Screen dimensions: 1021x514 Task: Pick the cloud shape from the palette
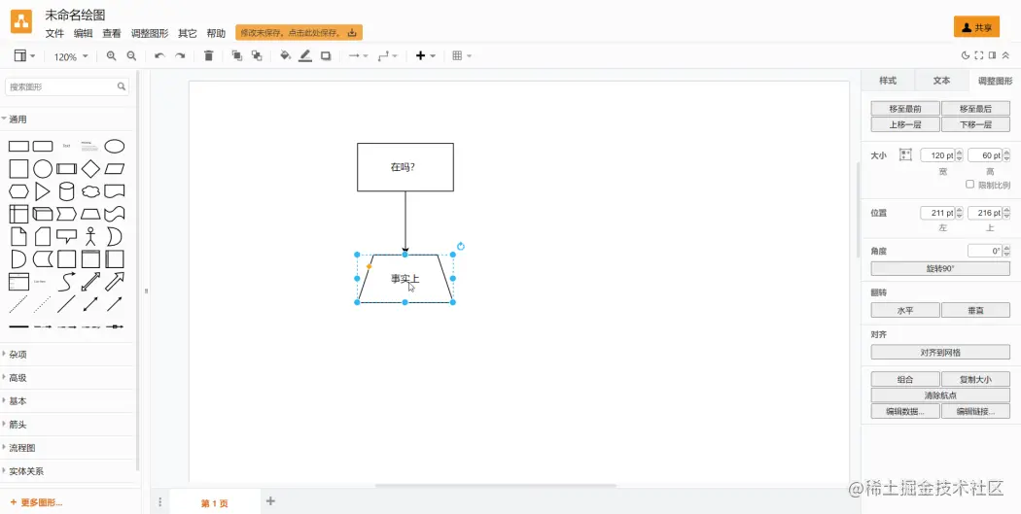coord(90,192)
